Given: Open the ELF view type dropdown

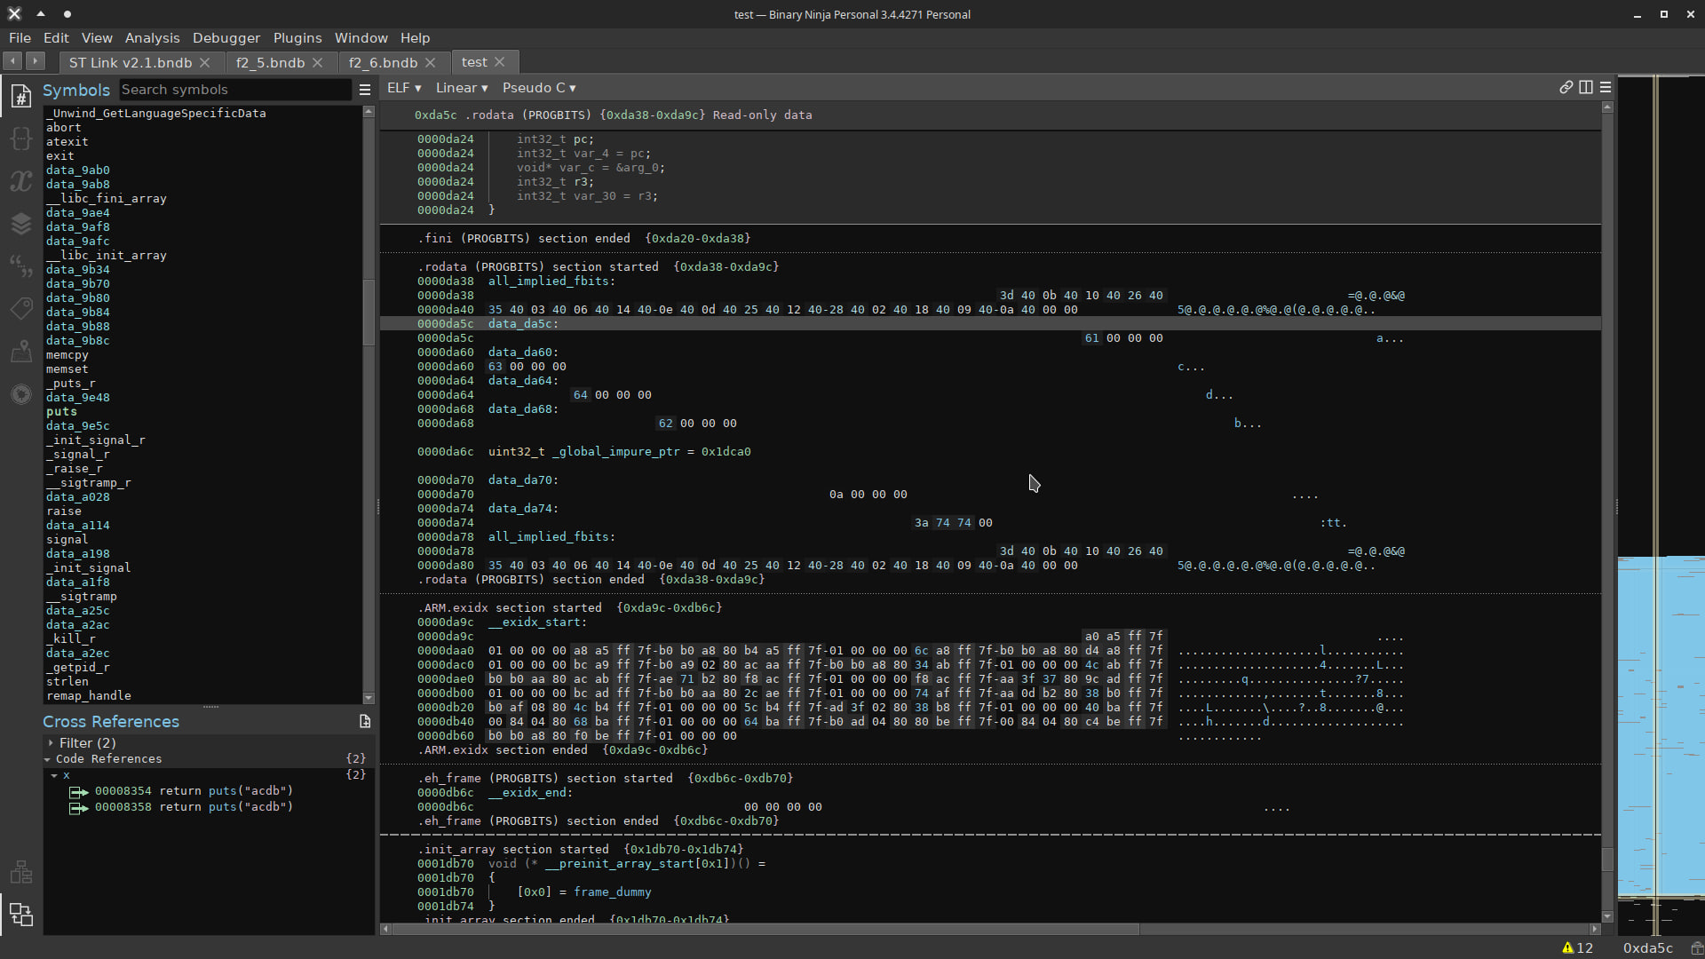Looking at the screenshot, I should point(404,88).
